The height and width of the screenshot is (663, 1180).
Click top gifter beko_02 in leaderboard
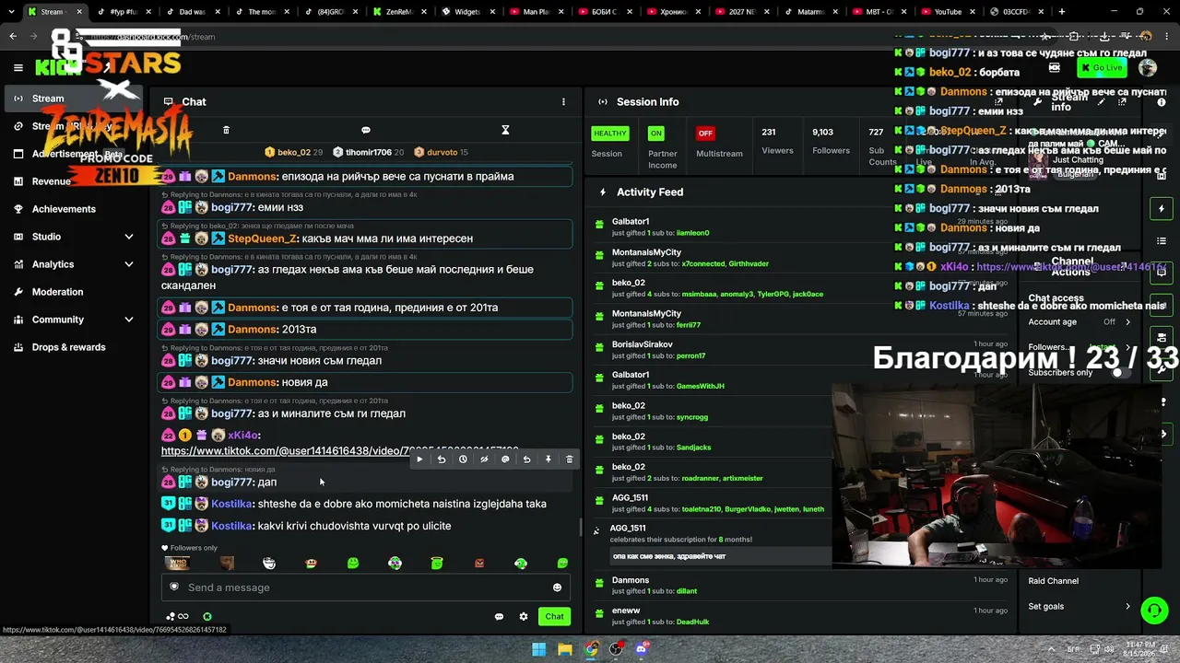[294, 153]
